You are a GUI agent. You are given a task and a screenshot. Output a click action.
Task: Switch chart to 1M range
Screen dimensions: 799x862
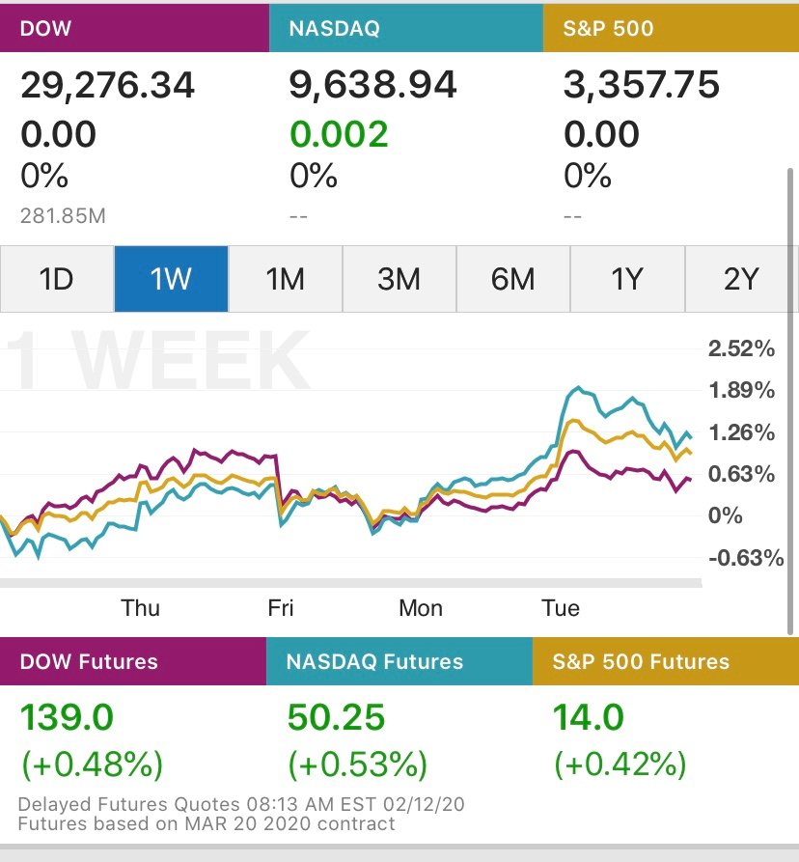[286, 279]
